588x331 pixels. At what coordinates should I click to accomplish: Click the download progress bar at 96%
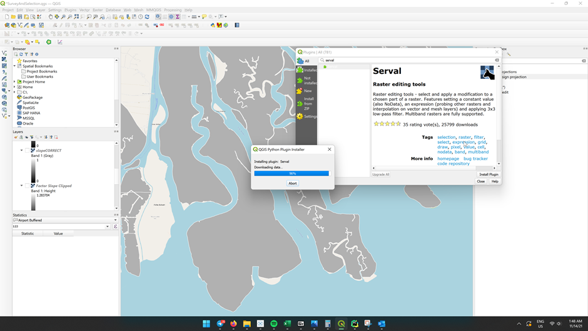click(291, 173)
